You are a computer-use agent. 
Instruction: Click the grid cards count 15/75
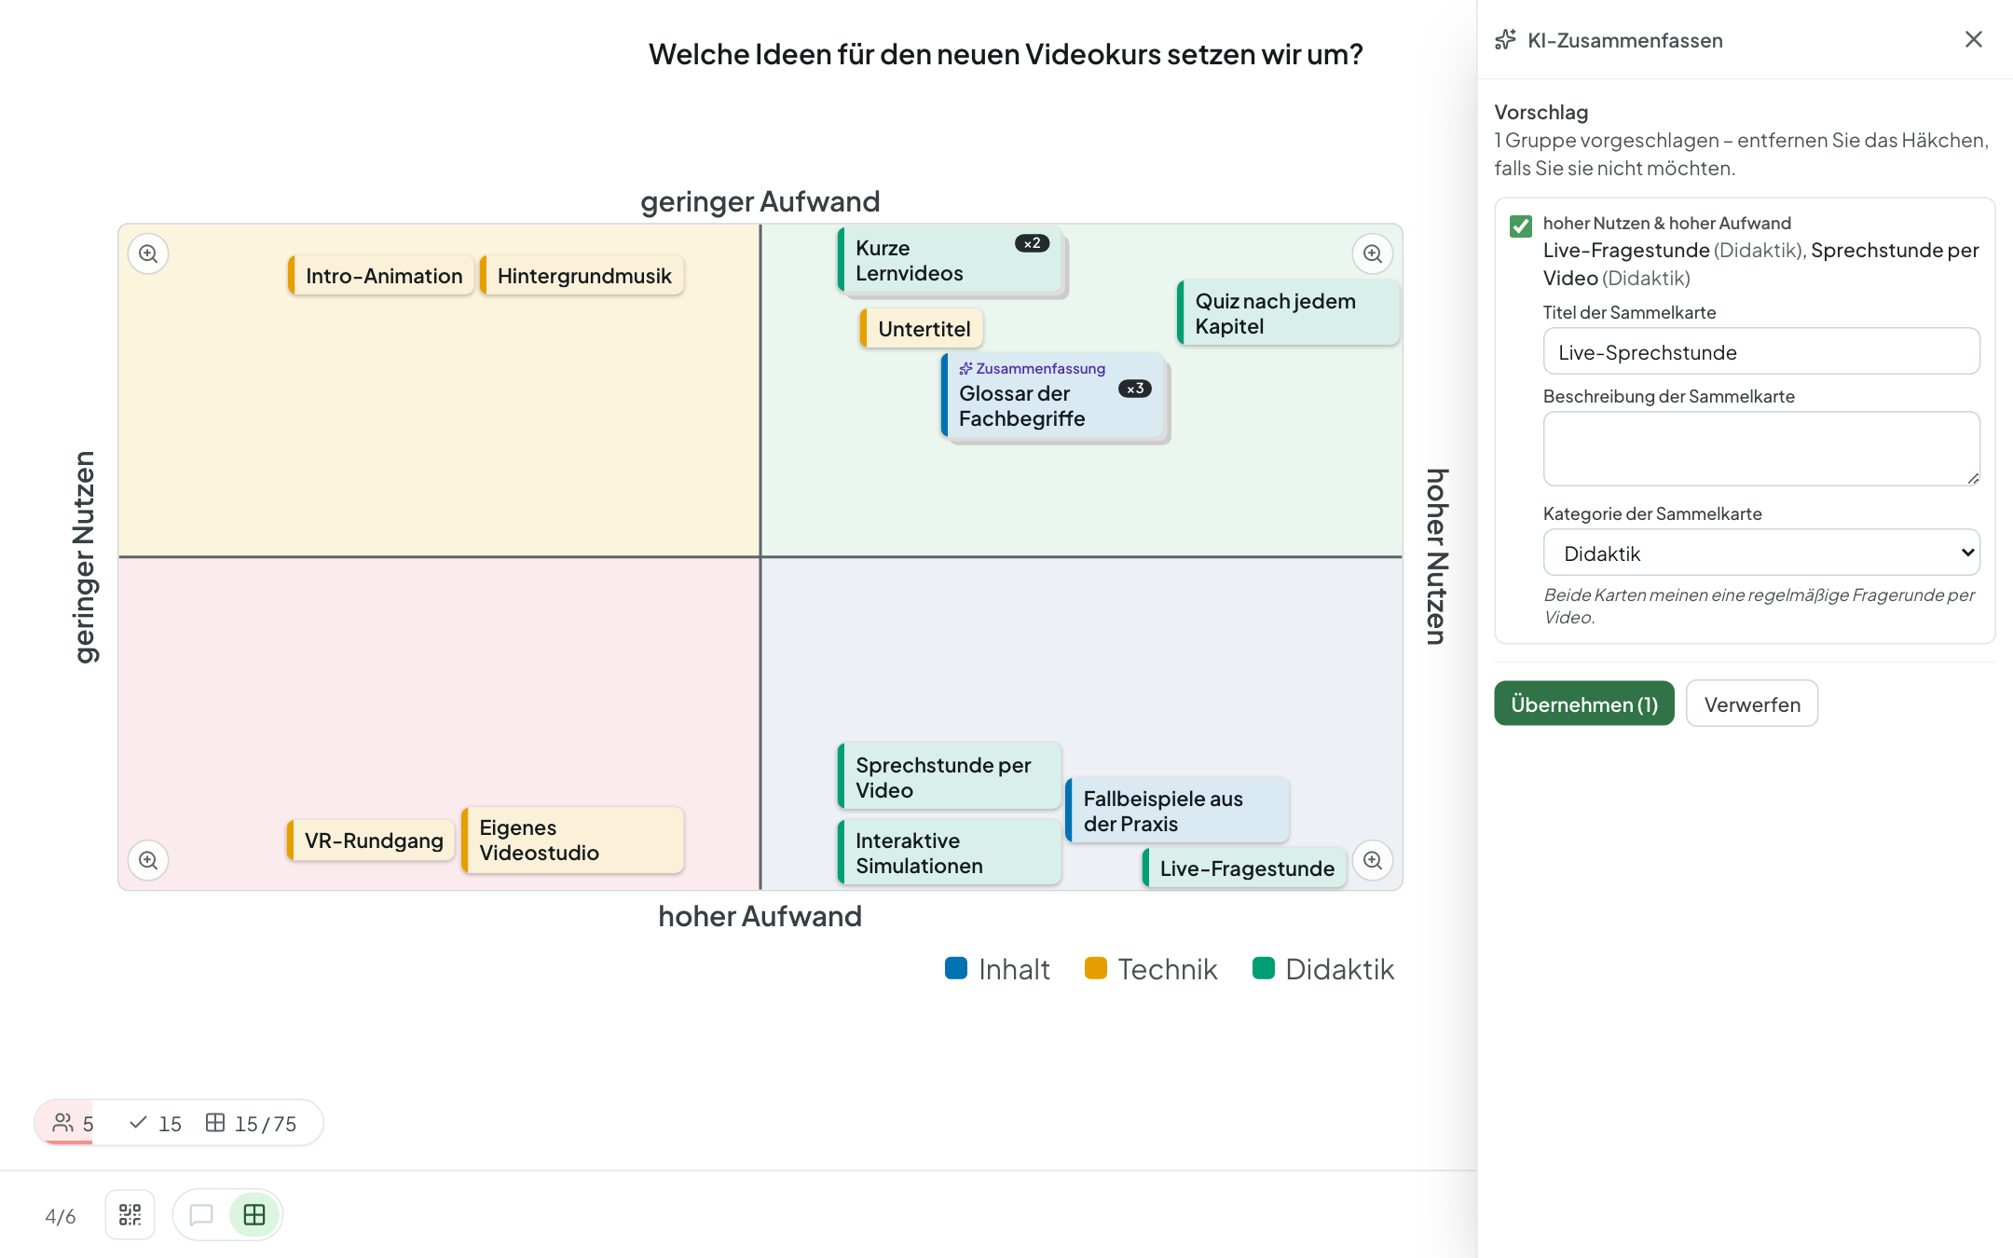(252, 1123)
